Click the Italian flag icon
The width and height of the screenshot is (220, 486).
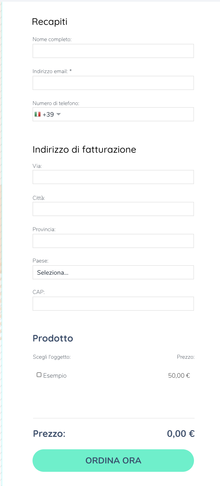point(38,114)
